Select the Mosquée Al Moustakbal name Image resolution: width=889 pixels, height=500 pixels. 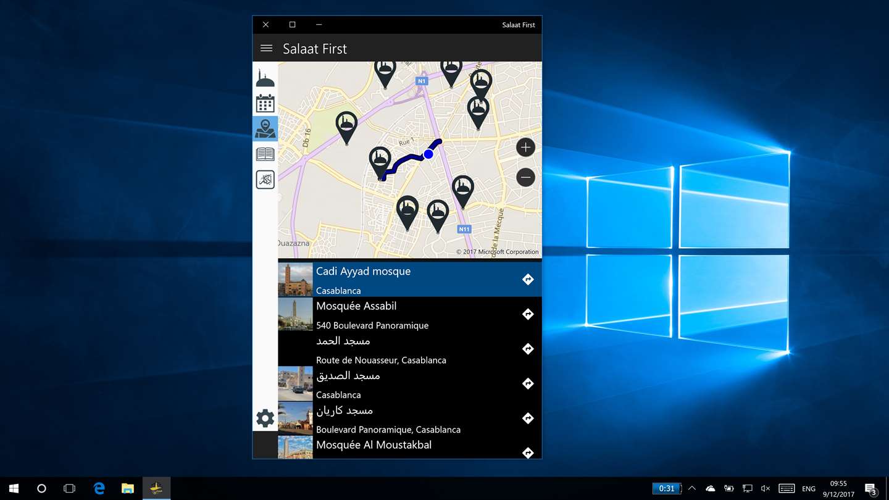pyautogui.click(x=374, y=445)
